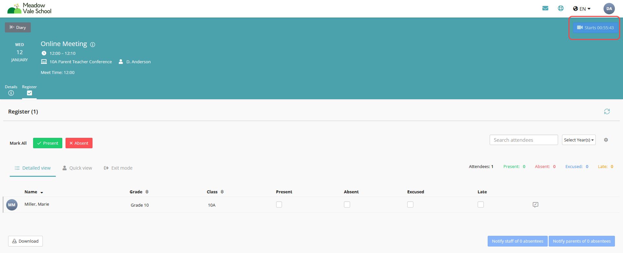Expand the Select Year(s) dropdown
Screen dimensions: 623x253
click(579, 140)
